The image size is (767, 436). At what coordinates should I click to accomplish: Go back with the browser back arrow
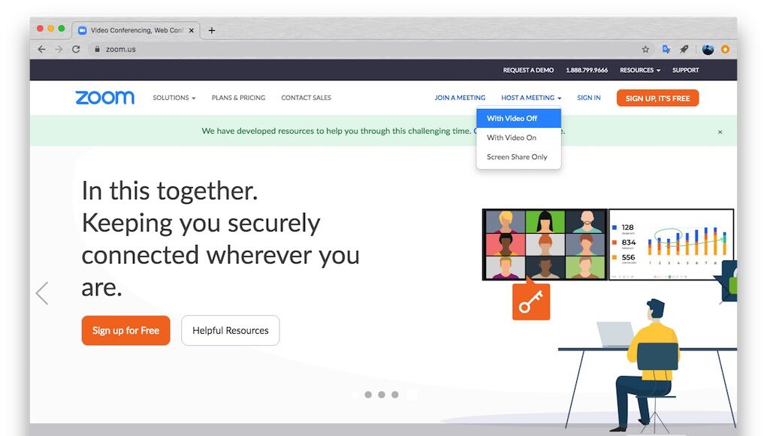coord(41,50)
